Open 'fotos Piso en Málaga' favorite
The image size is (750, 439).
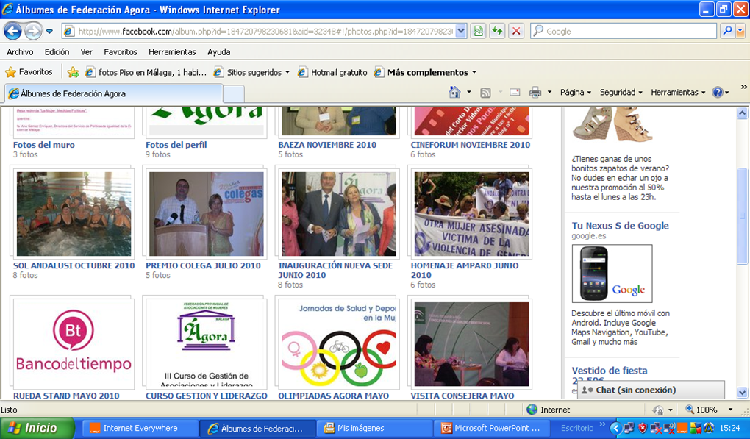[146, 72]
